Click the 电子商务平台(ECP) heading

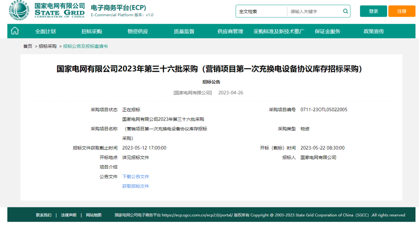[x=119, y=7]
